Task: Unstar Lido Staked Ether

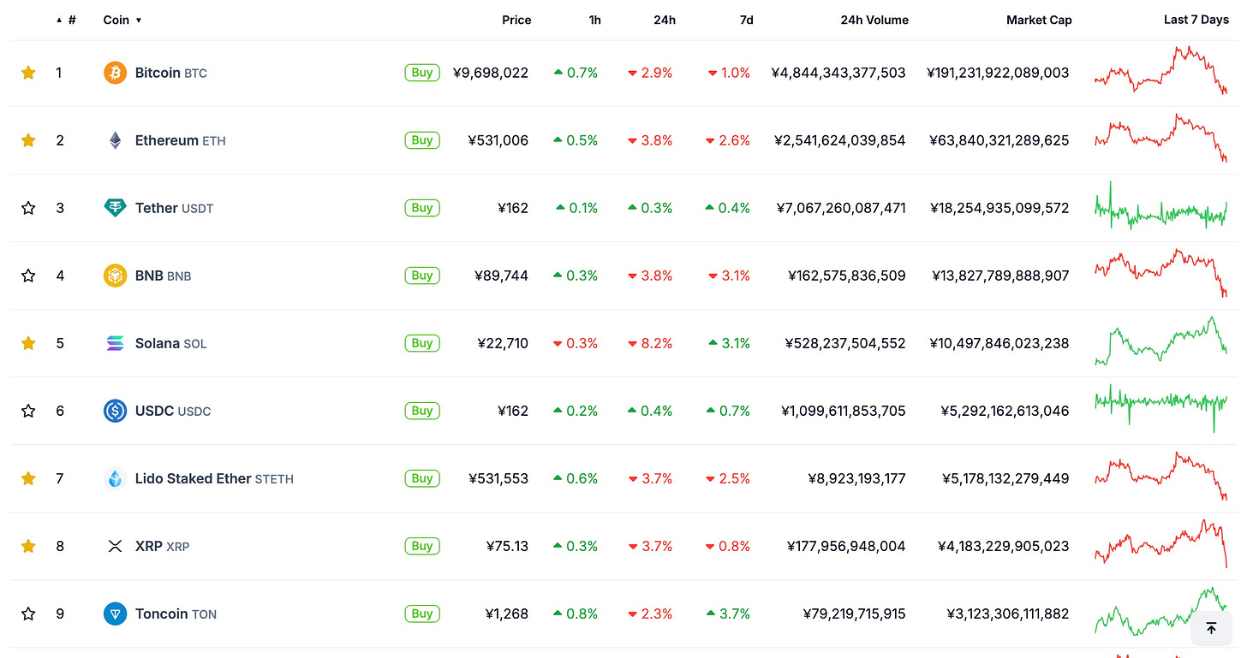Action: point(28,478)
